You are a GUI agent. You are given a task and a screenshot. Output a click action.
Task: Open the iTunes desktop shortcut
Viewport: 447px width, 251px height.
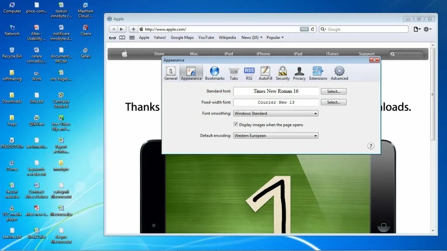(x=12, y=166)
